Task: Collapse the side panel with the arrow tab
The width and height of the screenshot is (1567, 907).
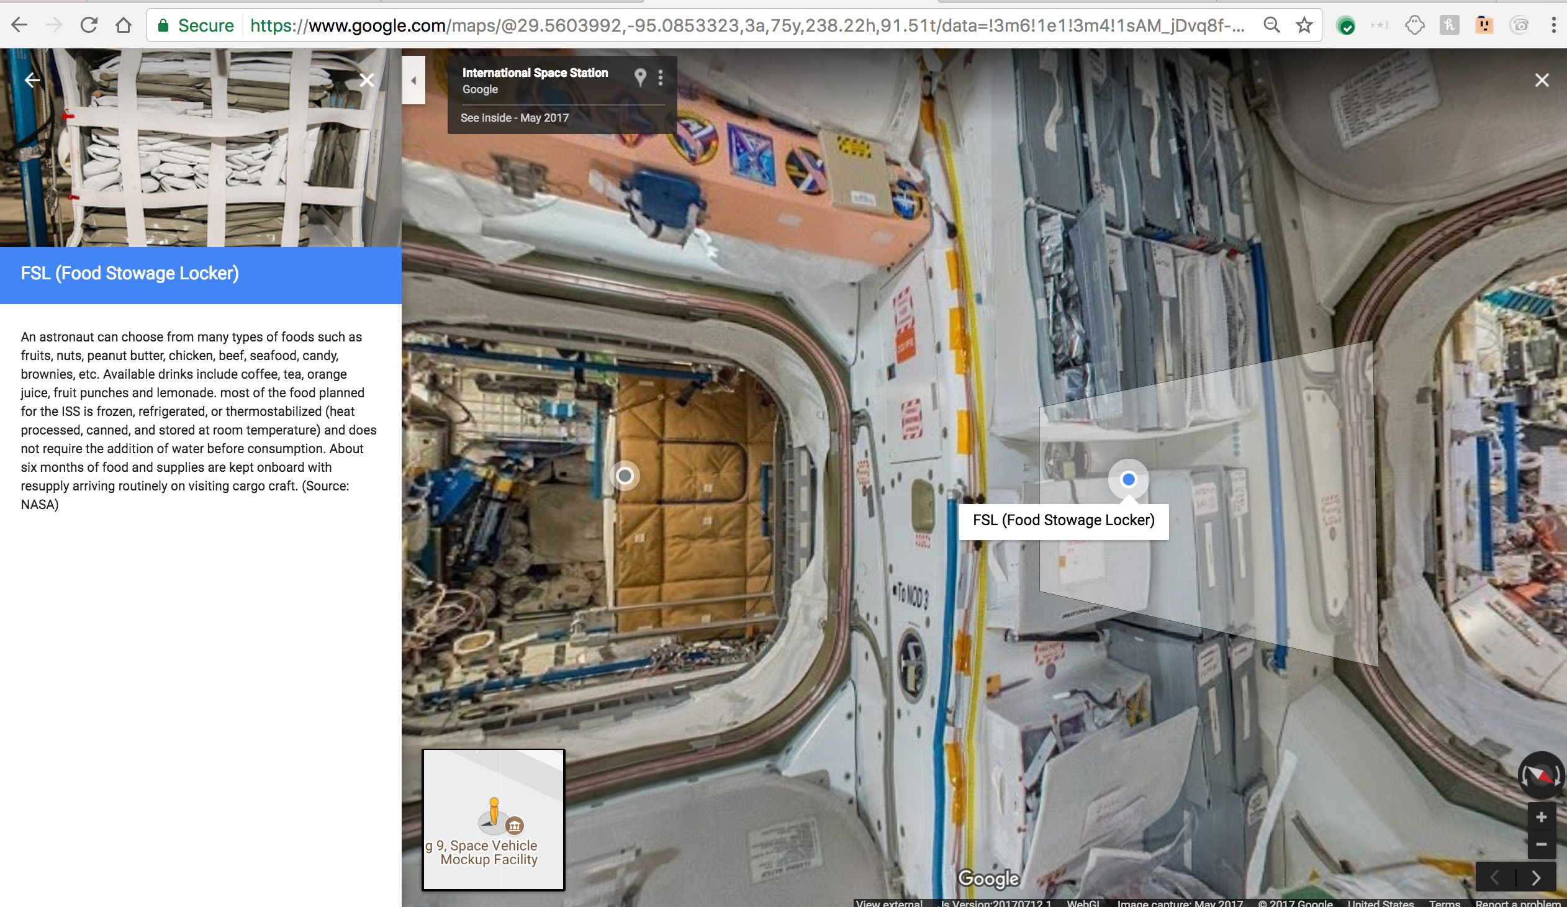Action: [x=413, y=80]
